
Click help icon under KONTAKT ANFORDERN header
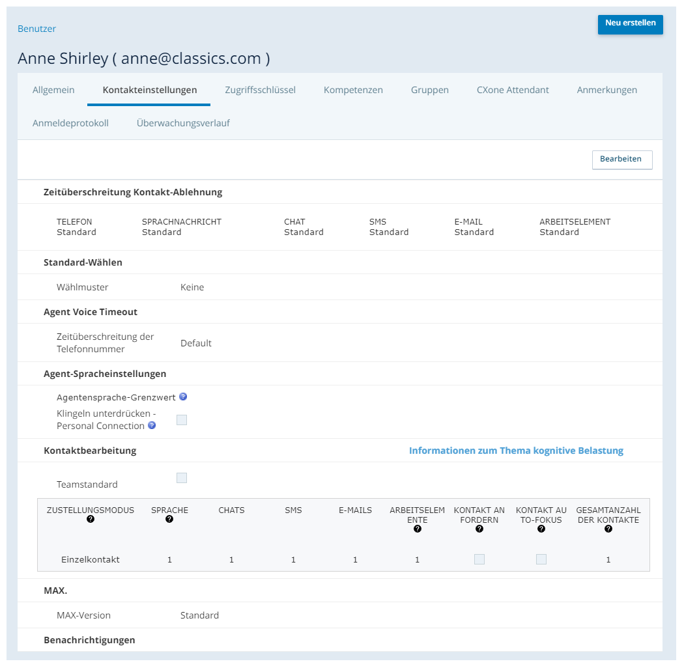point(479,529)
